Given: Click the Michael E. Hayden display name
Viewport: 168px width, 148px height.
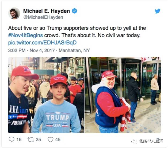Looking at the screenshot, I should pos(47,11).
